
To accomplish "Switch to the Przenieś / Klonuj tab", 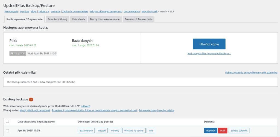I will [57, 19].
